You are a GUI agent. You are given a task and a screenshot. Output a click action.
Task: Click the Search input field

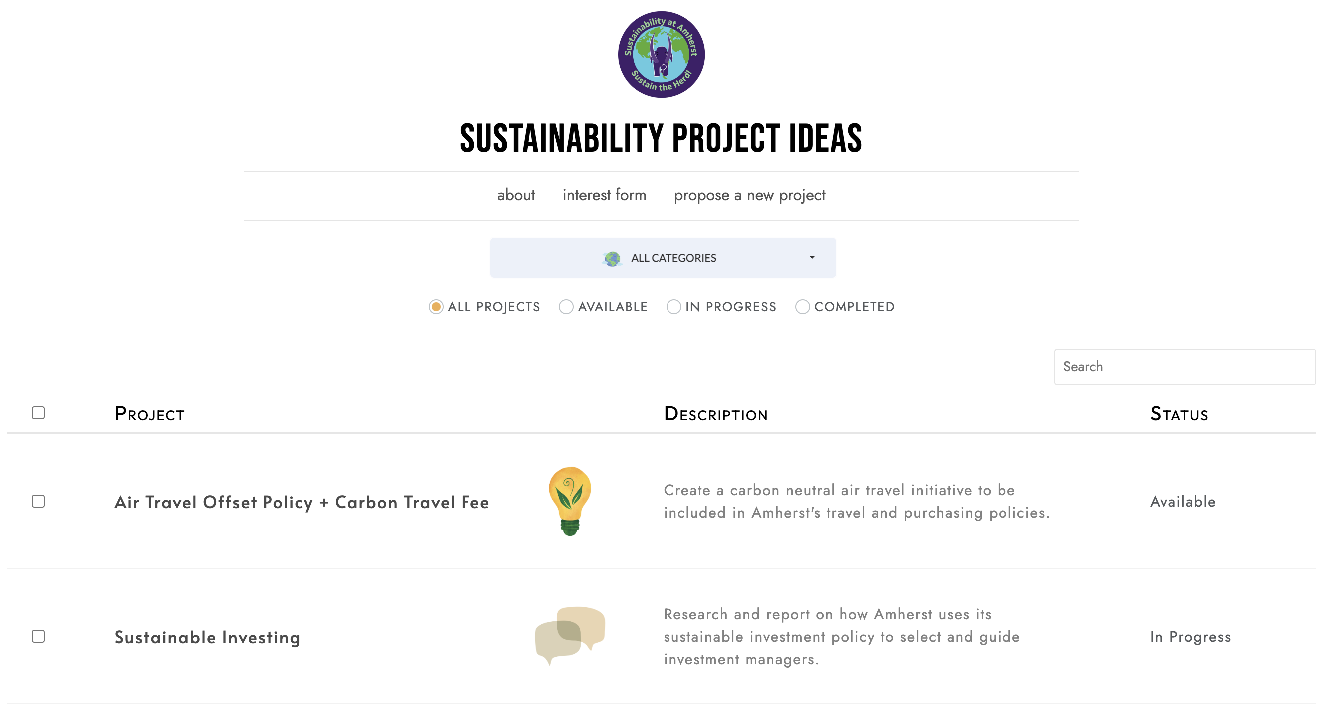coord(1184,367)
